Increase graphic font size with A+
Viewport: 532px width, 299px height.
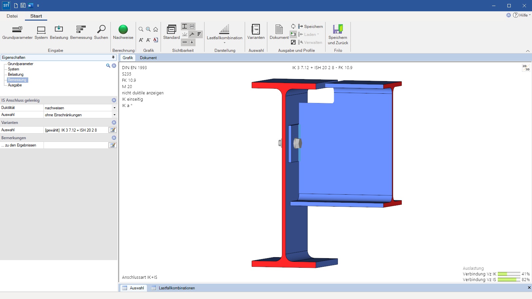click(141, 40)
